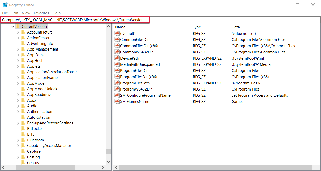Maximize the Registry Editor window
Viewport: 321px width, 171px height.
point(298,5)
